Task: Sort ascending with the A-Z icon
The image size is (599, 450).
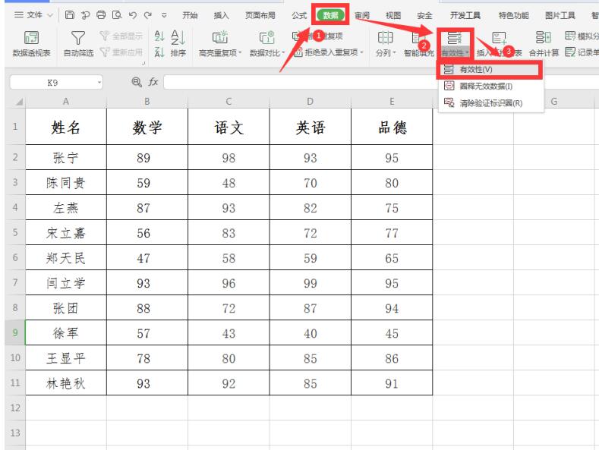Action: tap(159, 36)
